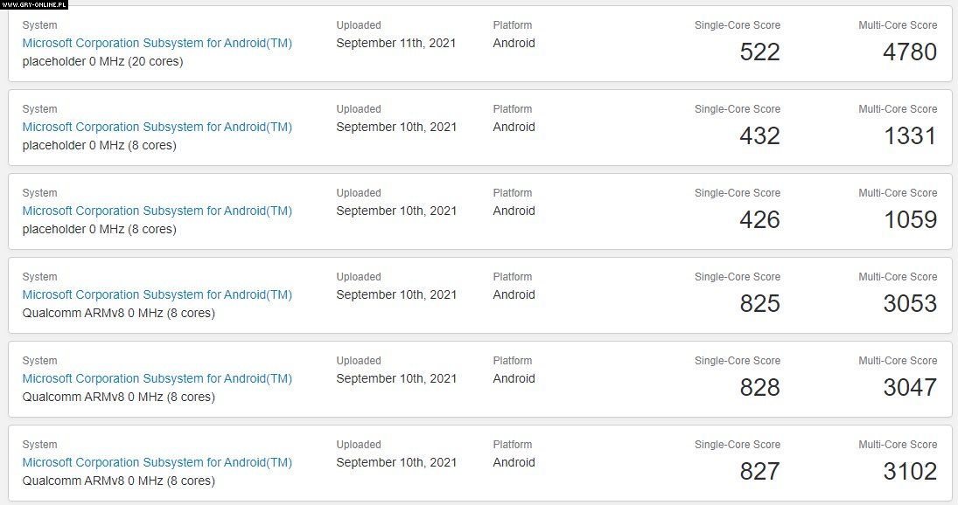Image resolution: width=958 pixels, height=505 pixels.
Task: Click the placeholder 0 MHz (20 cores) text
Action: coord(102,62)
